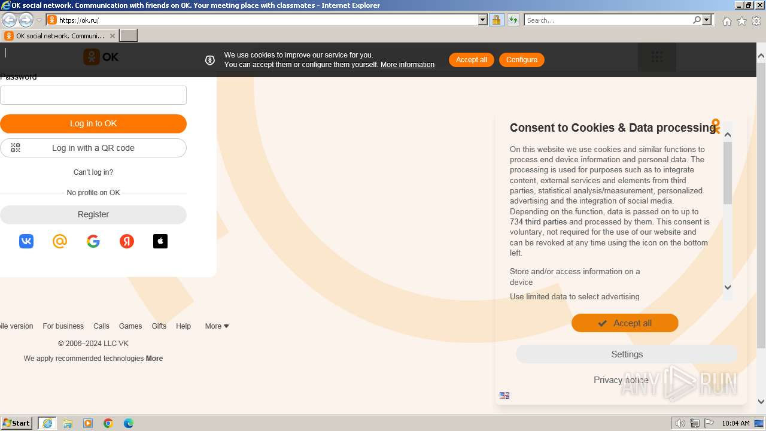The height and width of the screenshot is (431, 766).
Task: Open browser Tools gear icon
Action: [756, 21]
